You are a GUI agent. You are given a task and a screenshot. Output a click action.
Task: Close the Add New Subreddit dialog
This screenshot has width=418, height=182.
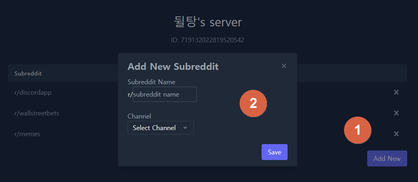284,66
